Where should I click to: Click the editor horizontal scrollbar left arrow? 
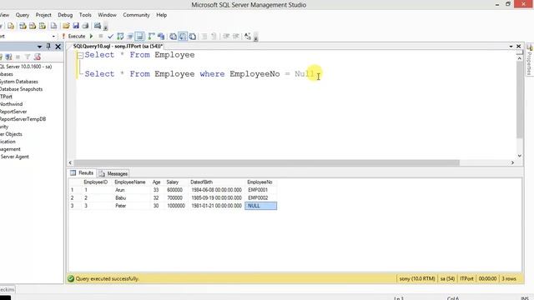[70, 163]
